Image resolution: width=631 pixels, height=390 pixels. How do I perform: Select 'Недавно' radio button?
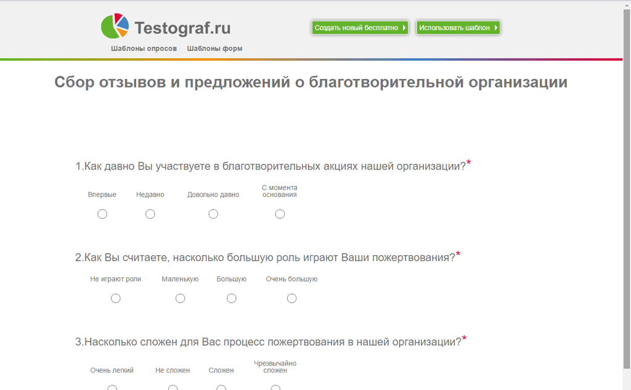point(150,214)
